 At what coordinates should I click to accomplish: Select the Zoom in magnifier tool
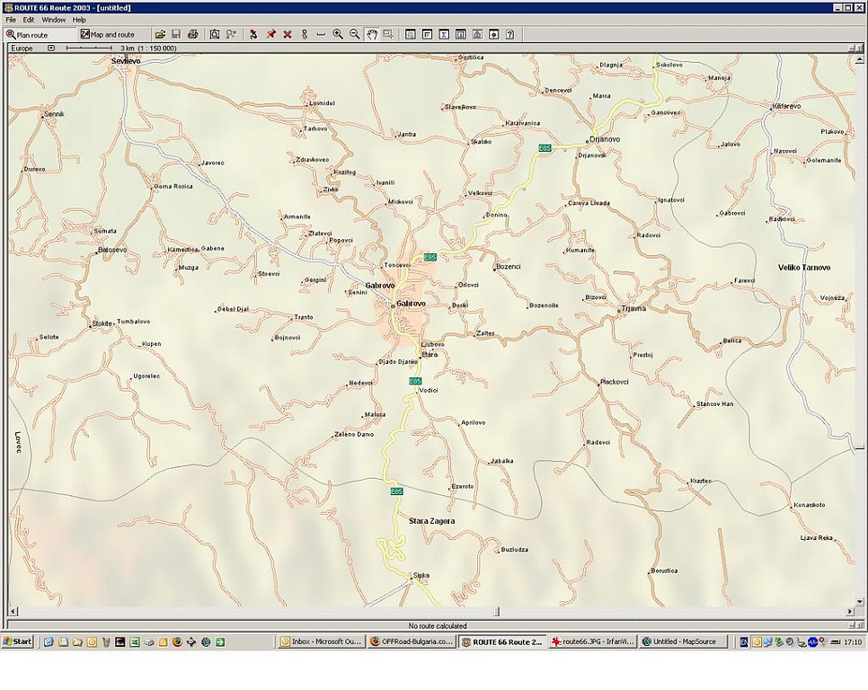pos(338,34)
